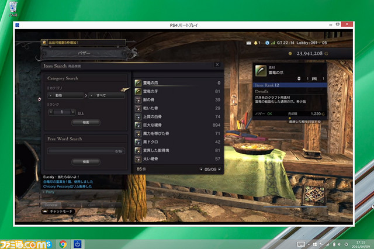
Task: Click the icon beside 魔力を帯びた骨
Action: (138, 134)
